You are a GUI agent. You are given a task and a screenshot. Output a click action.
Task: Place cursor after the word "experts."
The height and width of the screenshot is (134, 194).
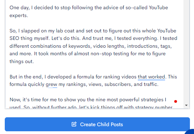pos(28,15)
